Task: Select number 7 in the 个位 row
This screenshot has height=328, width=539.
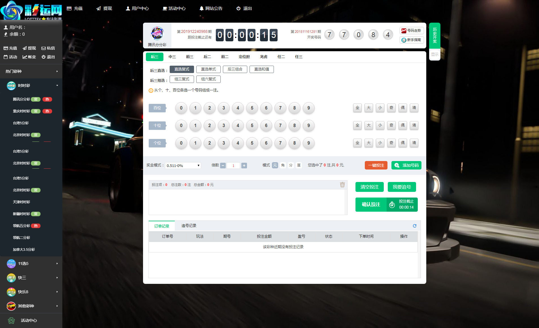Action: click(280, 143)
